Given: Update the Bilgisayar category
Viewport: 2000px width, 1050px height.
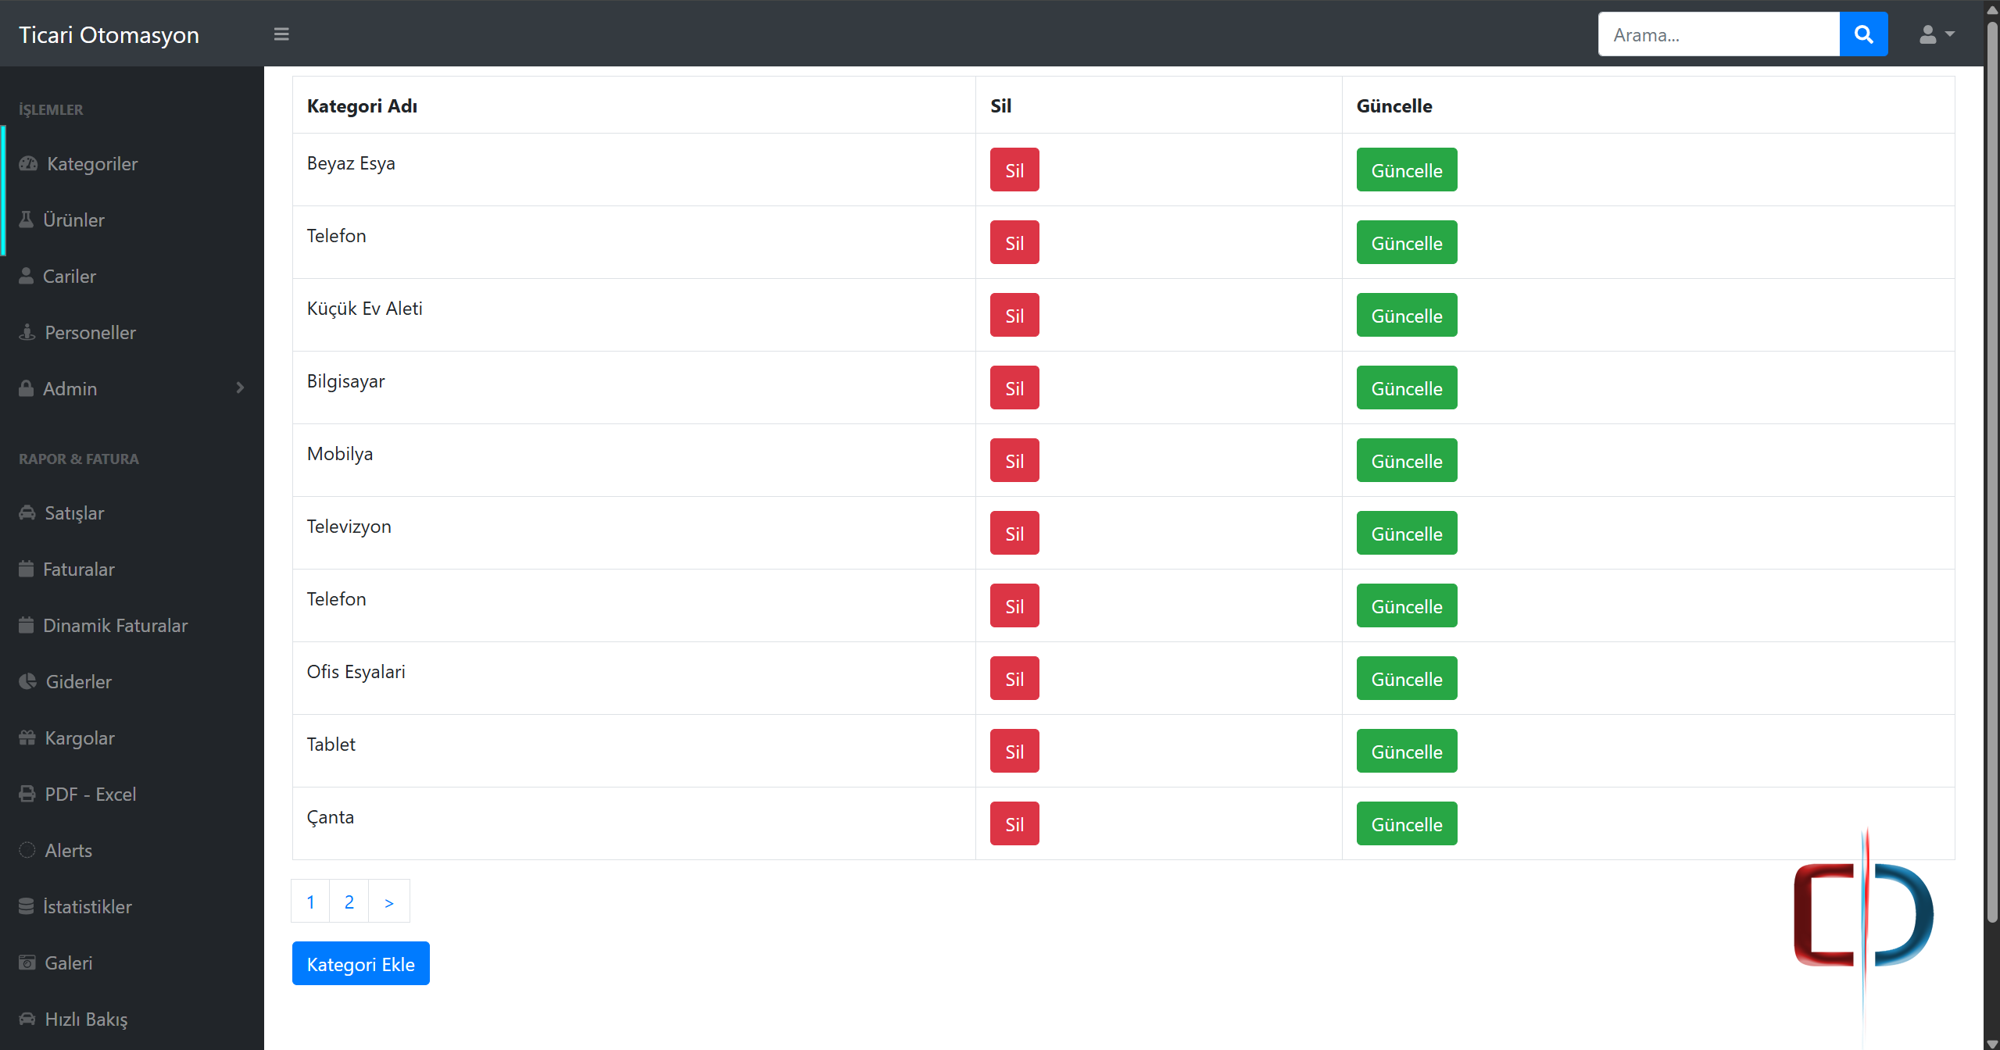Looking at the screenshot, I should [1406, 387].
